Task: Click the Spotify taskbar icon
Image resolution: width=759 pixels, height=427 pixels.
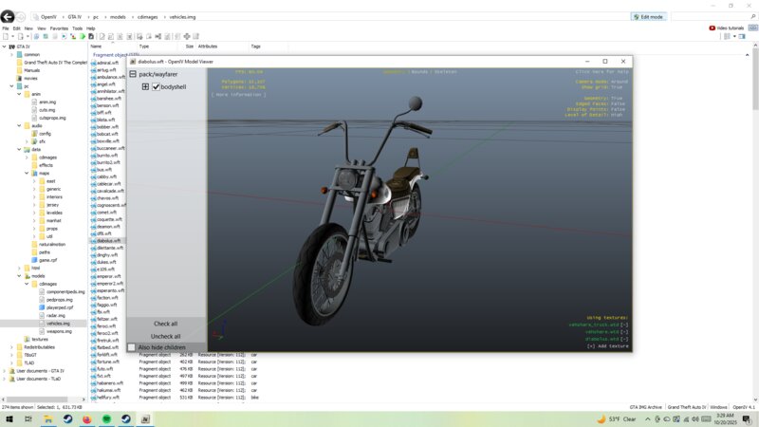Action: point(105,418)
